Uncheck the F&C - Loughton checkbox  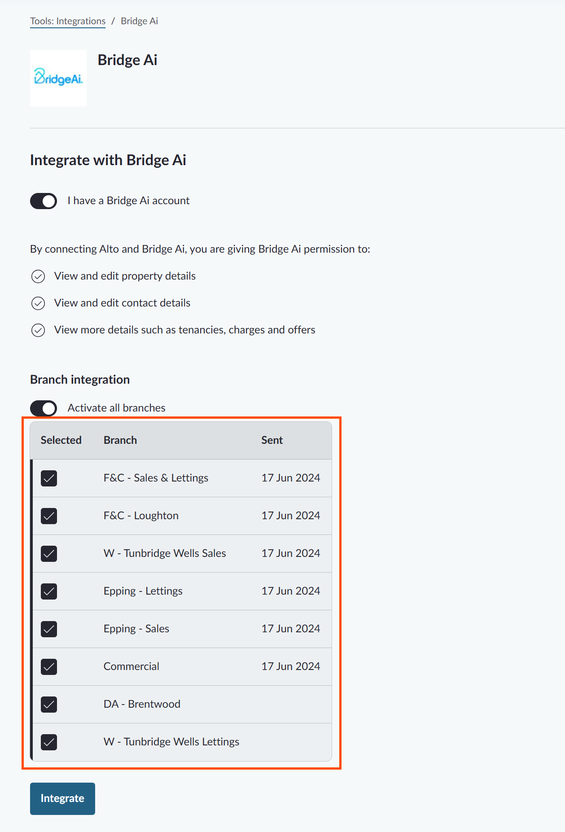coord(49,516)
